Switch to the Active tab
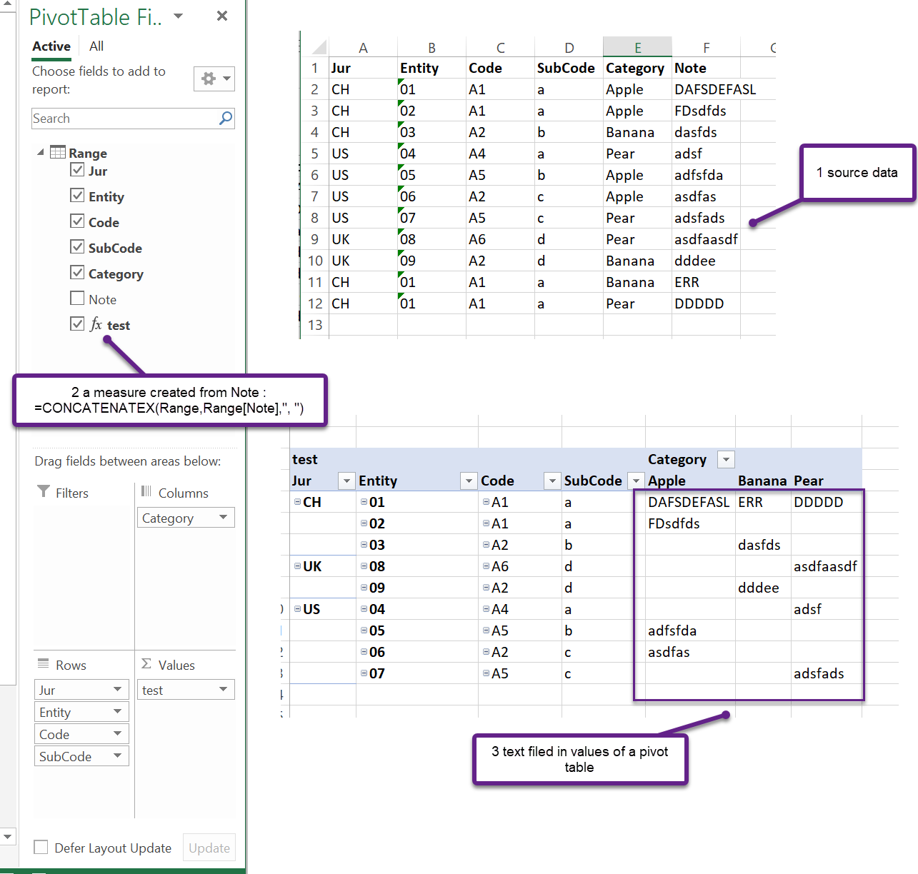 pyautogui.click(x=51, y=46)
